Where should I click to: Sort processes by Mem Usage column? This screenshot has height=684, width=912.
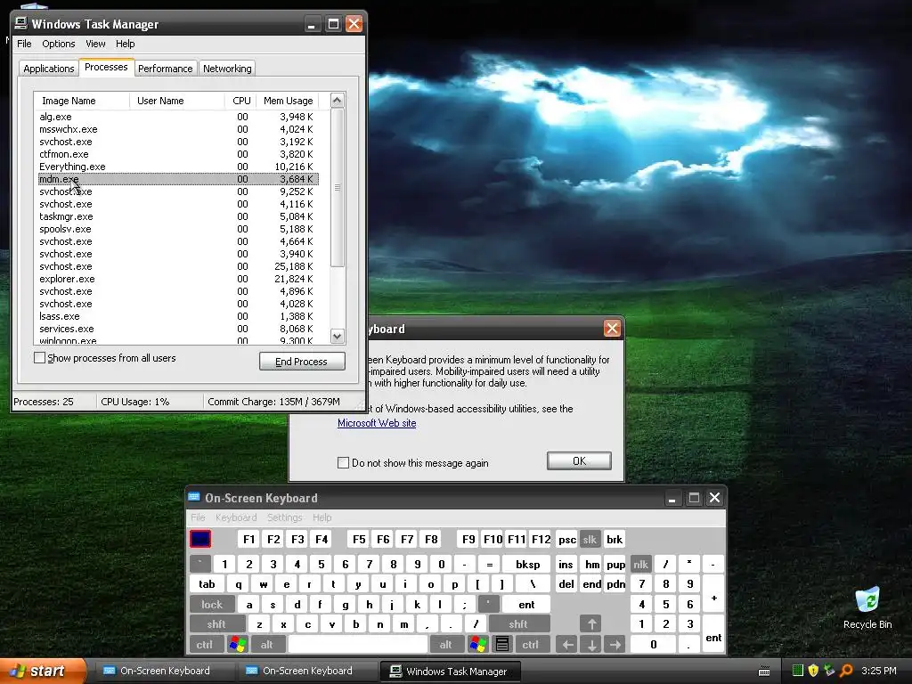[x=288, y=101]
